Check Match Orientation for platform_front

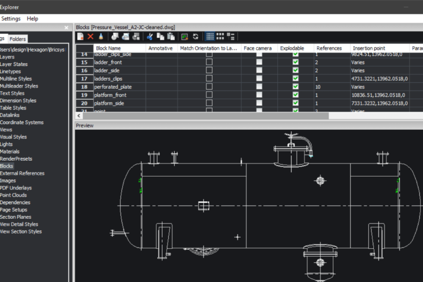(209, 95)
